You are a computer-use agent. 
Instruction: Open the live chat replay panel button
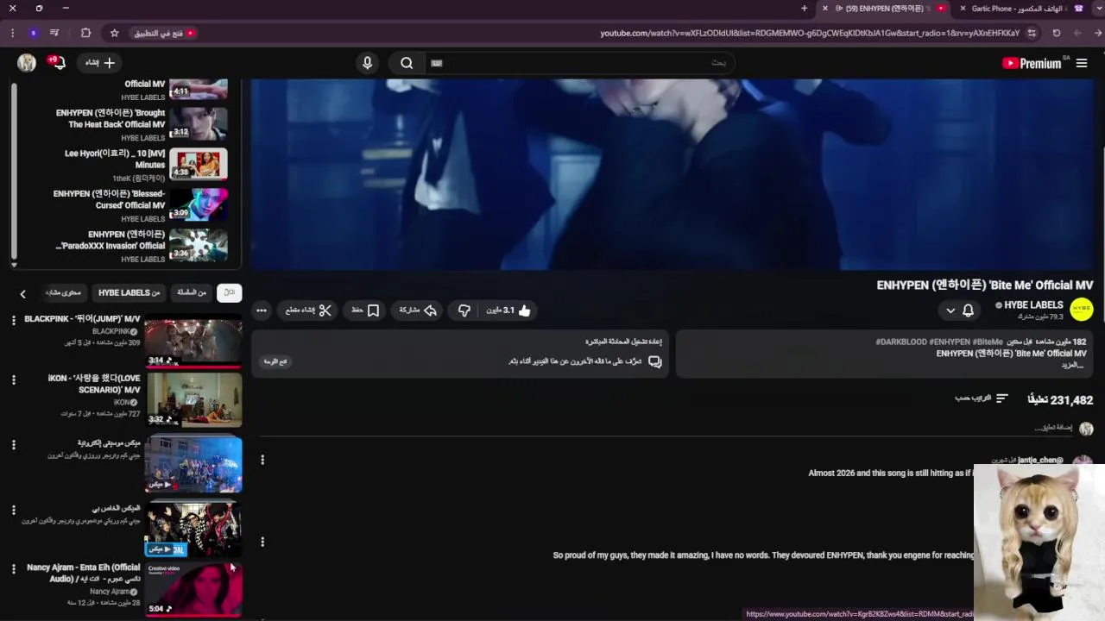click(x=275, y=361)
